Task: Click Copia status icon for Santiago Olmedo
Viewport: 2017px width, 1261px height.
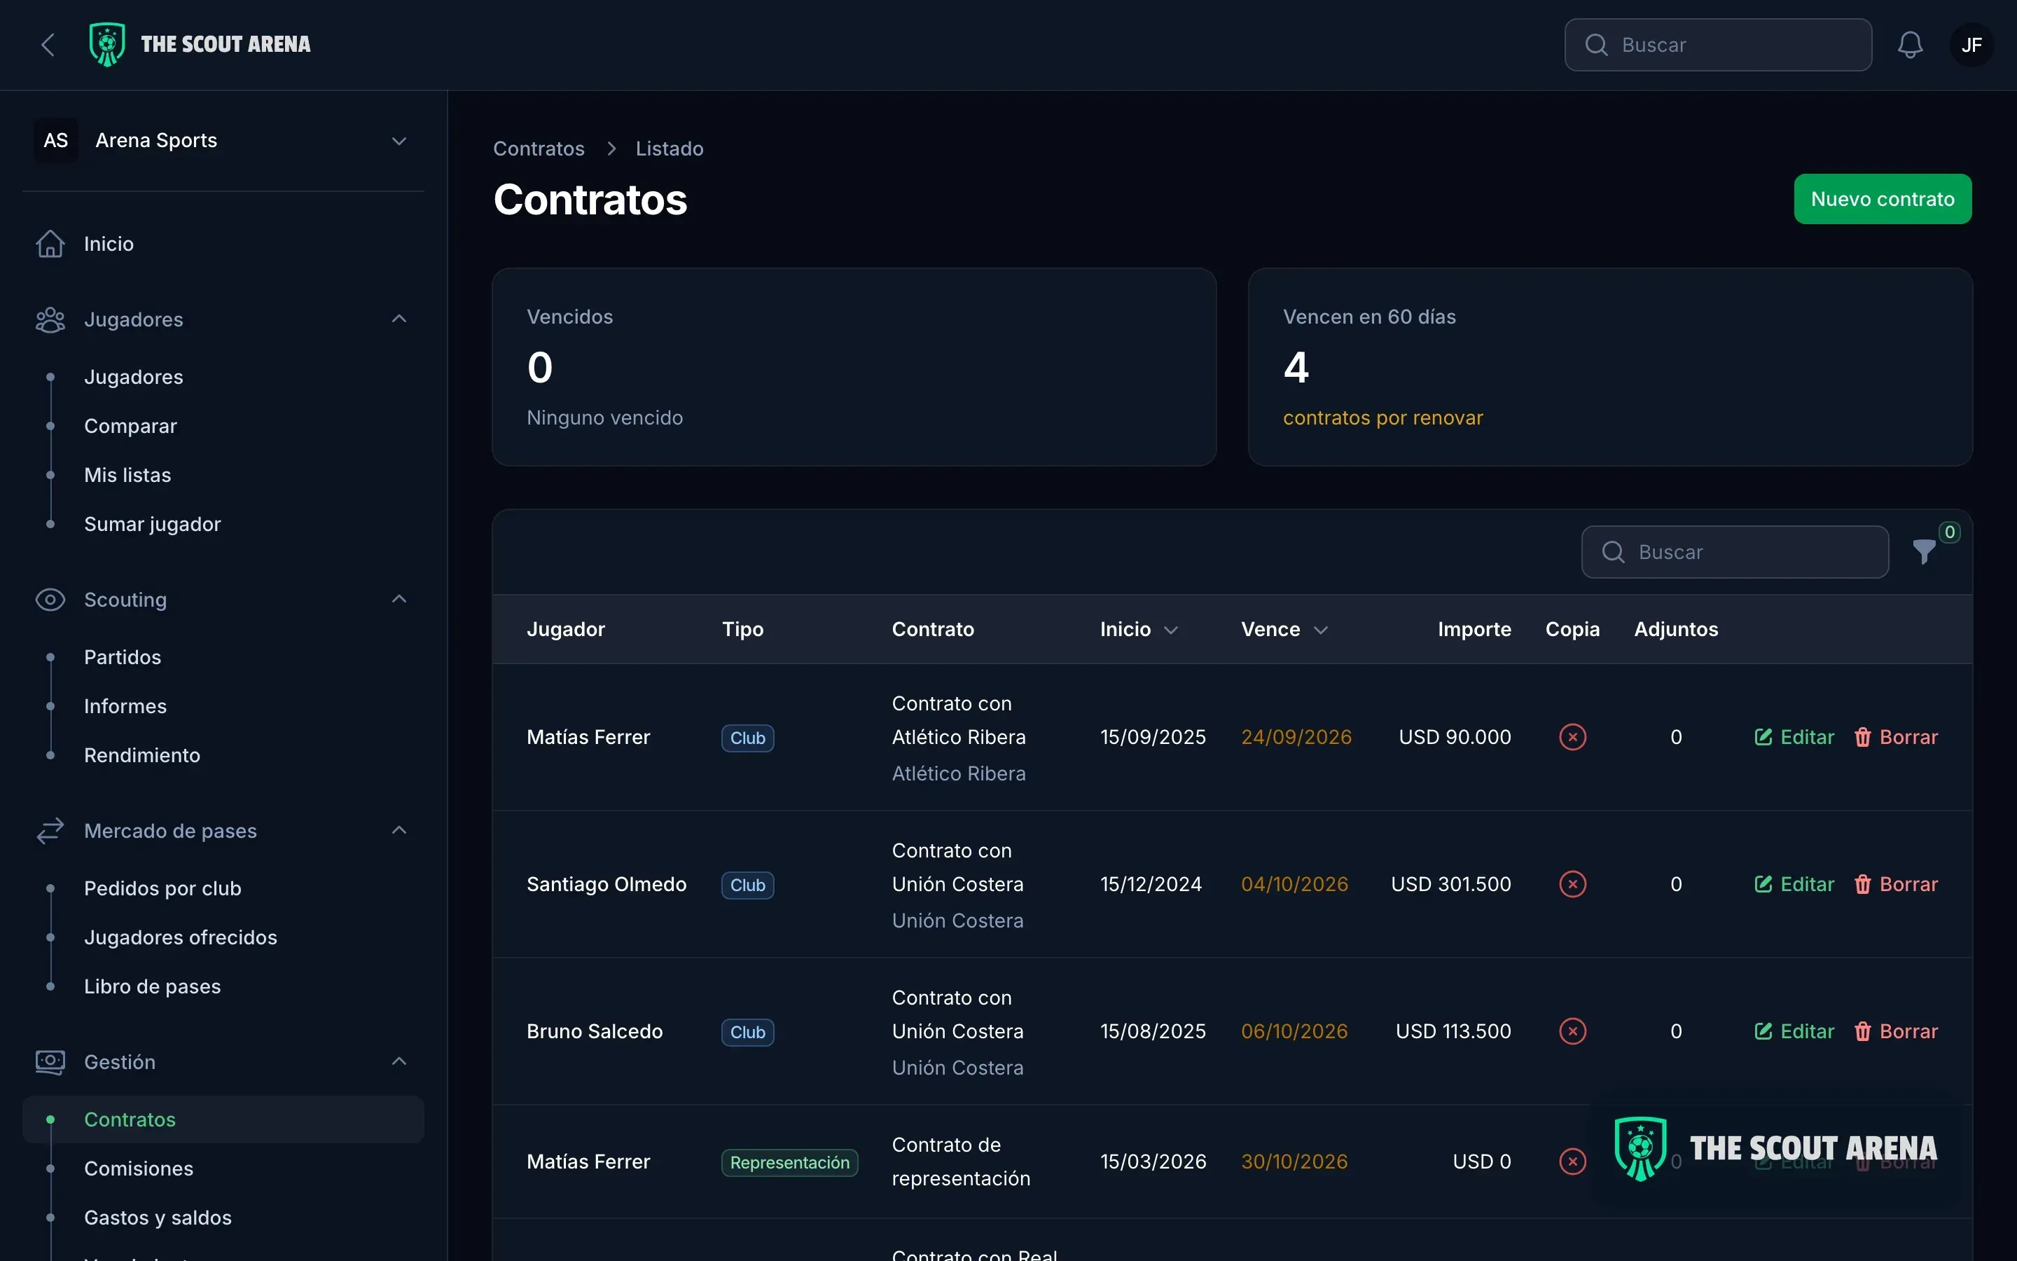Action: (x=1573, y=884)
